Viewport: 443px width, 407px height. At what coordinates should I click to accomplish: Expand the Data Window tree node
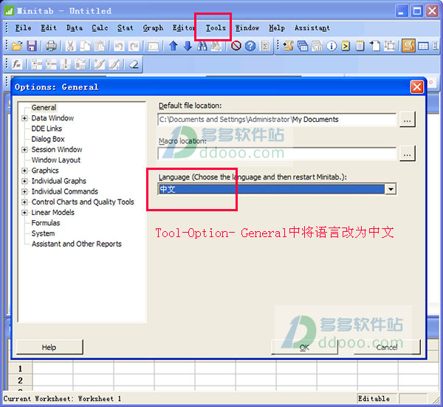pos(24,118)
